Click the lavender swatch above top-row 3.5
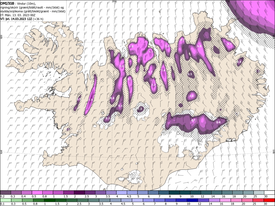Image resolution: width=275 pixels, height=206 pixels. 111,193
